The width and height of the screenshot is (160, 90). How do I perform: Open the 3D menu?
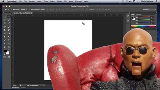pyautogui.click(x=65, y=1)
